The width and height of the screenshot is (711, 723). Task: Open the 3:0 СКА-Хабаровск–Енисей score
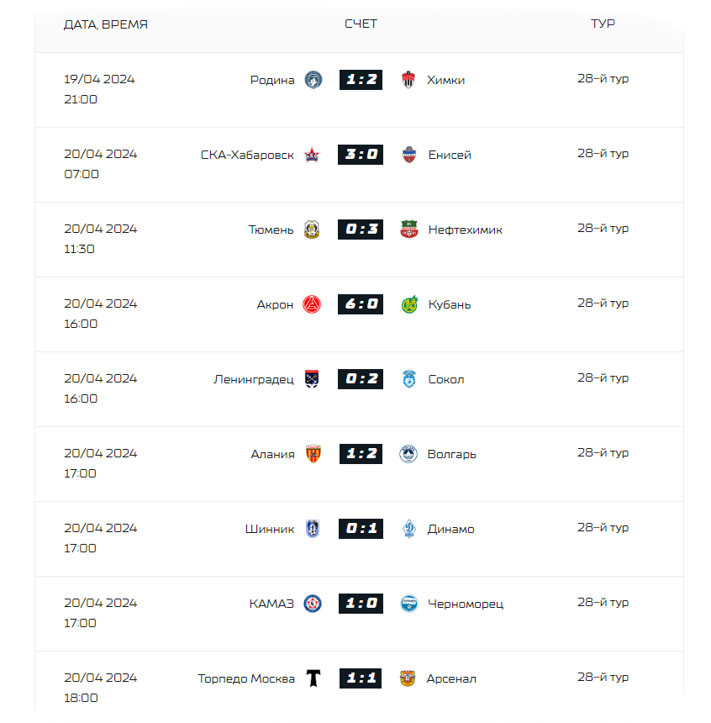(361, 155)
